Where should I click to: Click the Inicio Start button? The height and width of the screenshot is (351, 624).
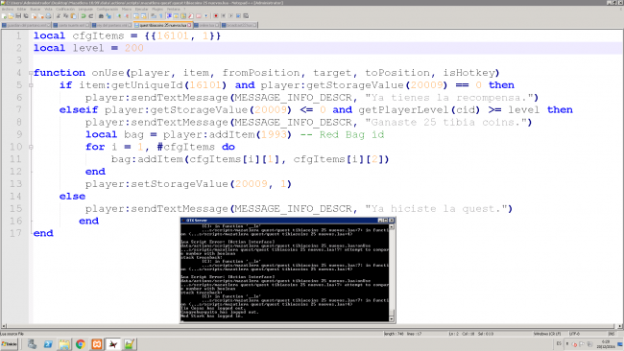point(10,344)
